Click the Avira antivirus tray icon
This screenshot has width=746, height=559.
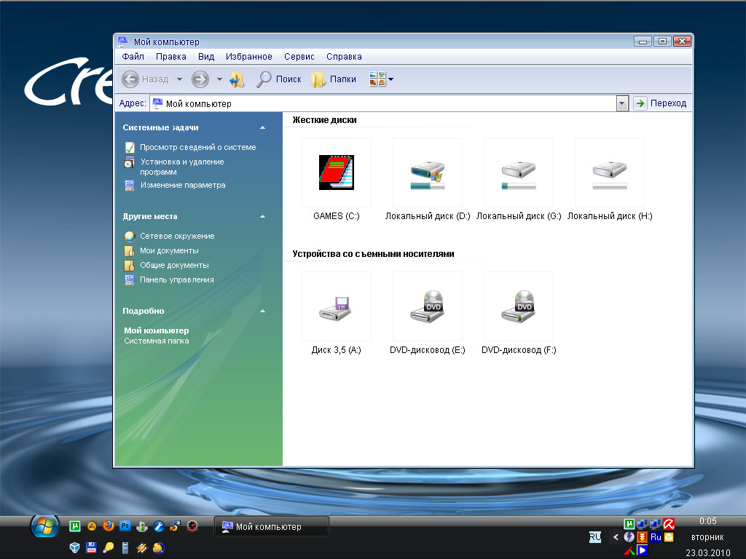(668, 523)
